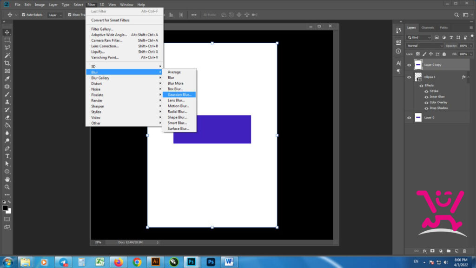Select the Zoom tool in toolbar
The image size is (476, 268).
click(7, 187)
